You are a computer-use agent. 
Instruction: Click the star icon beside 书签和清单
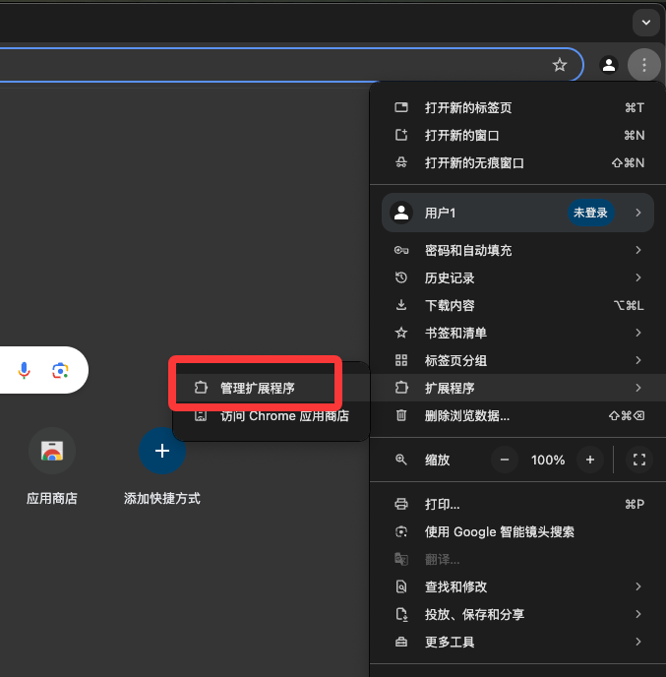(x=401, y=333)
